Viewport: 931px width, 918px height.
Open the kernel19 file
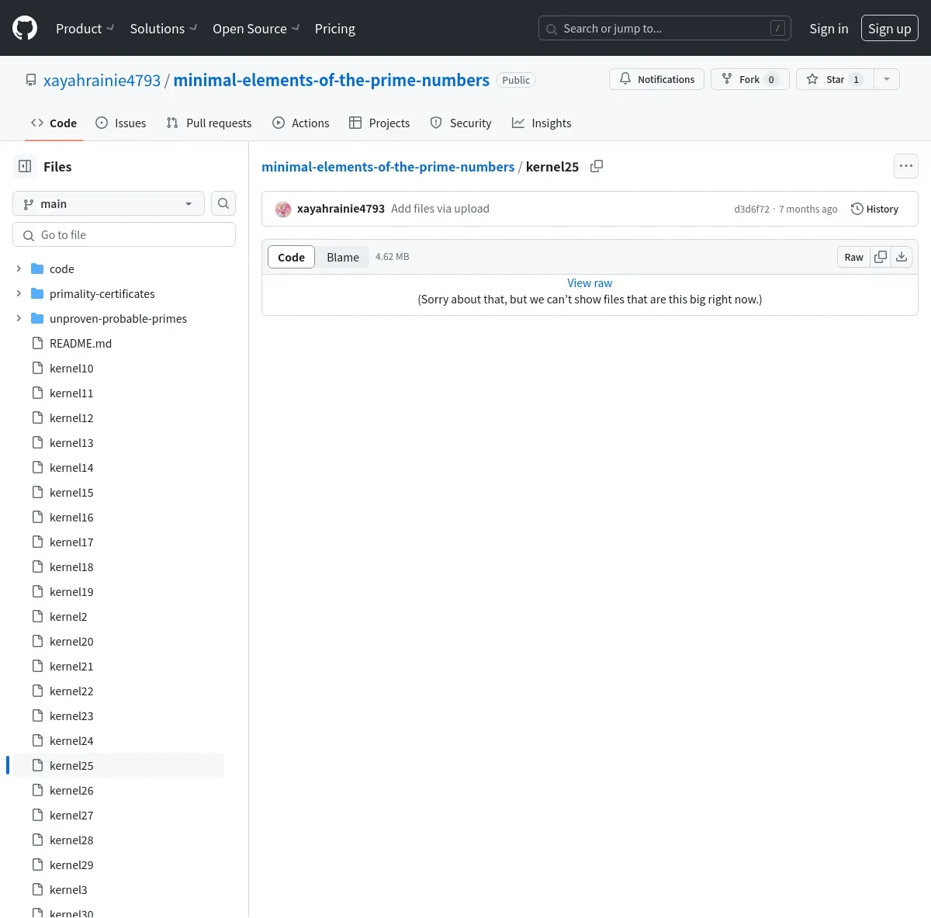71,592
